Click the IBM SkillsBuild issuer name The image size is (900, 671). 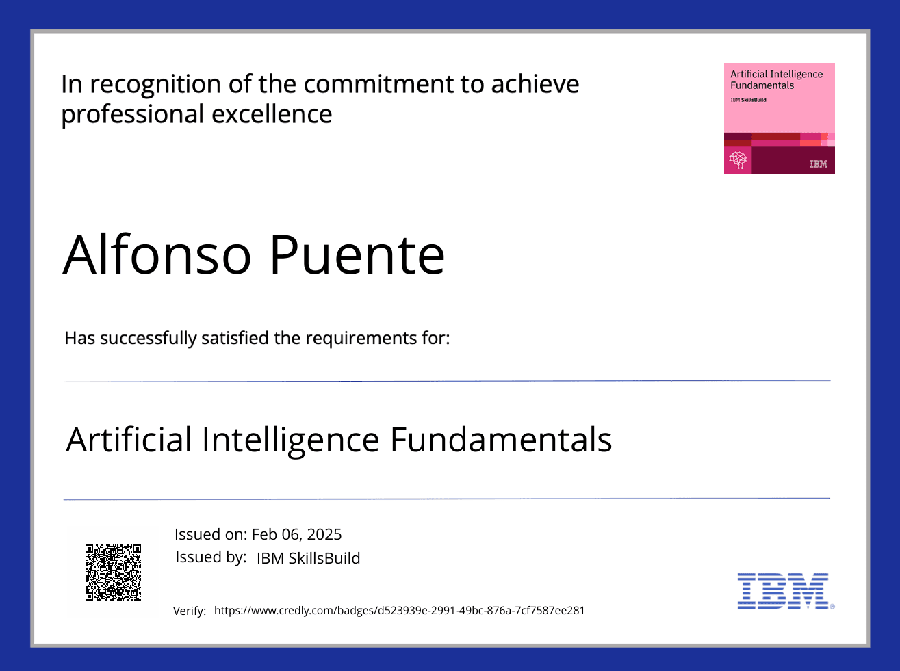[x=308, y=558]
